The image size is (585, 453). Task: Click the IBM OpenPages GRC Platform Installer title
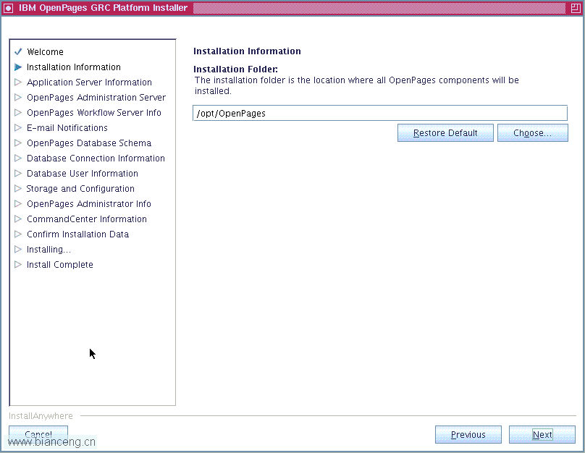103,8
